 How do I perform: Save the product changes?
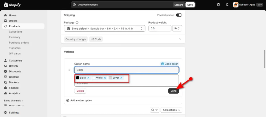pyautogui.click(x=190, y=5)
